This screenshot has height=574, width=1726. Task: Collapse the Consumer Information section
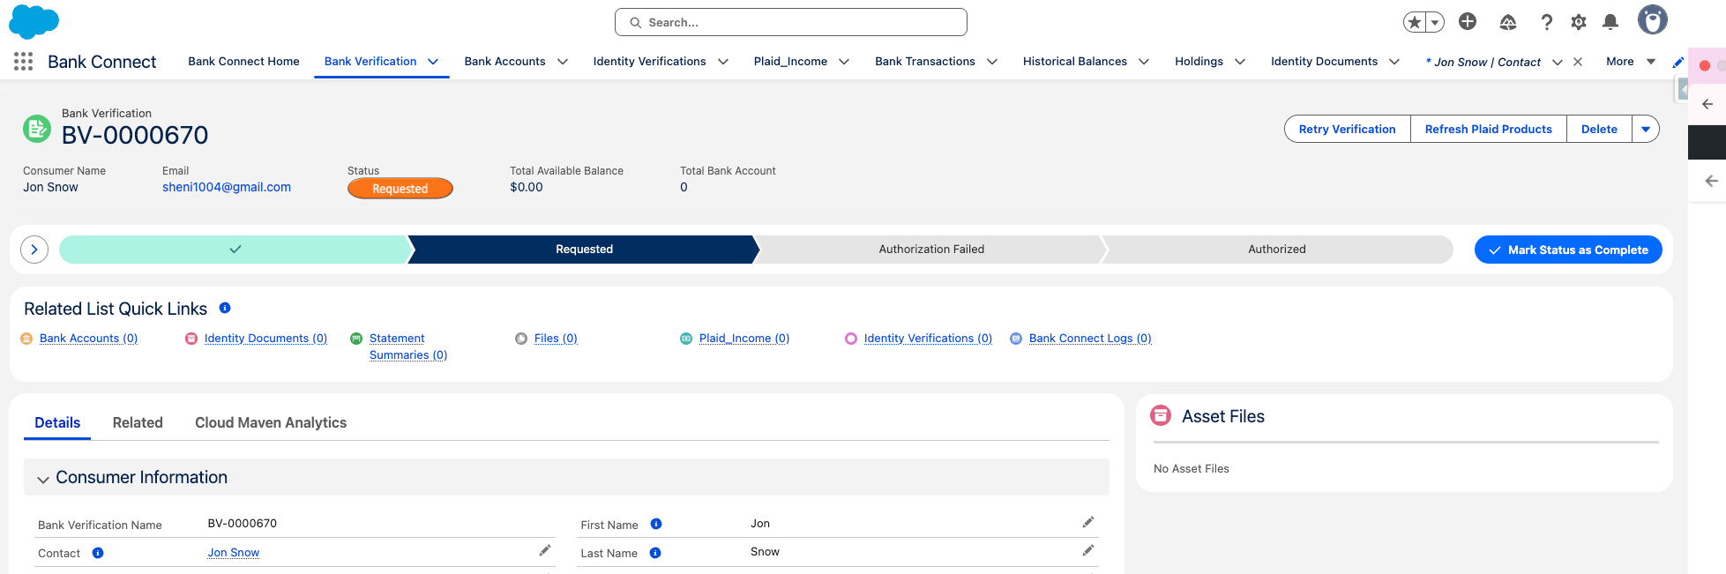pyautogui.click(x=42, y=479)
